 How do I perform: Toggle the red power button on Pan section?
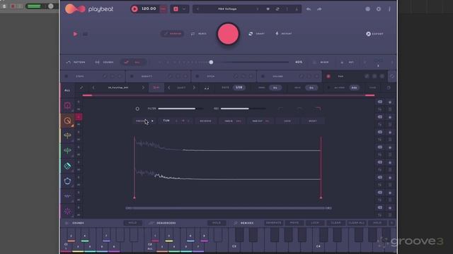point(328,76)
